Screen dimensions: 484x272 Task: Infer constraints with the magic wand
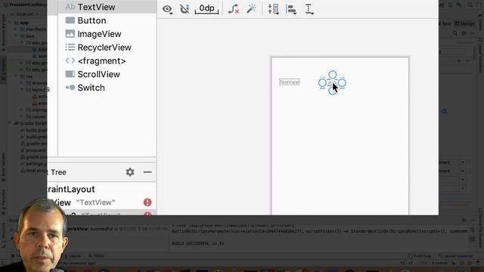coord(251,9)
